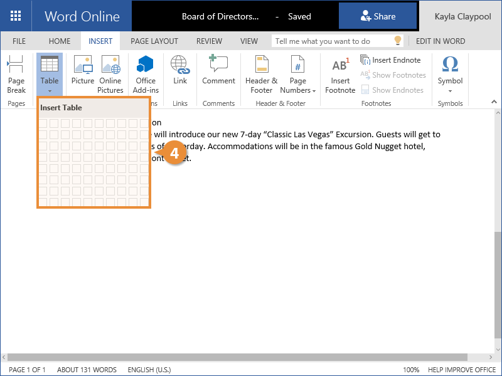Viewport: 502px width, 376px height.
Task: Open Office Add-ins
Action: click(146, 73)
